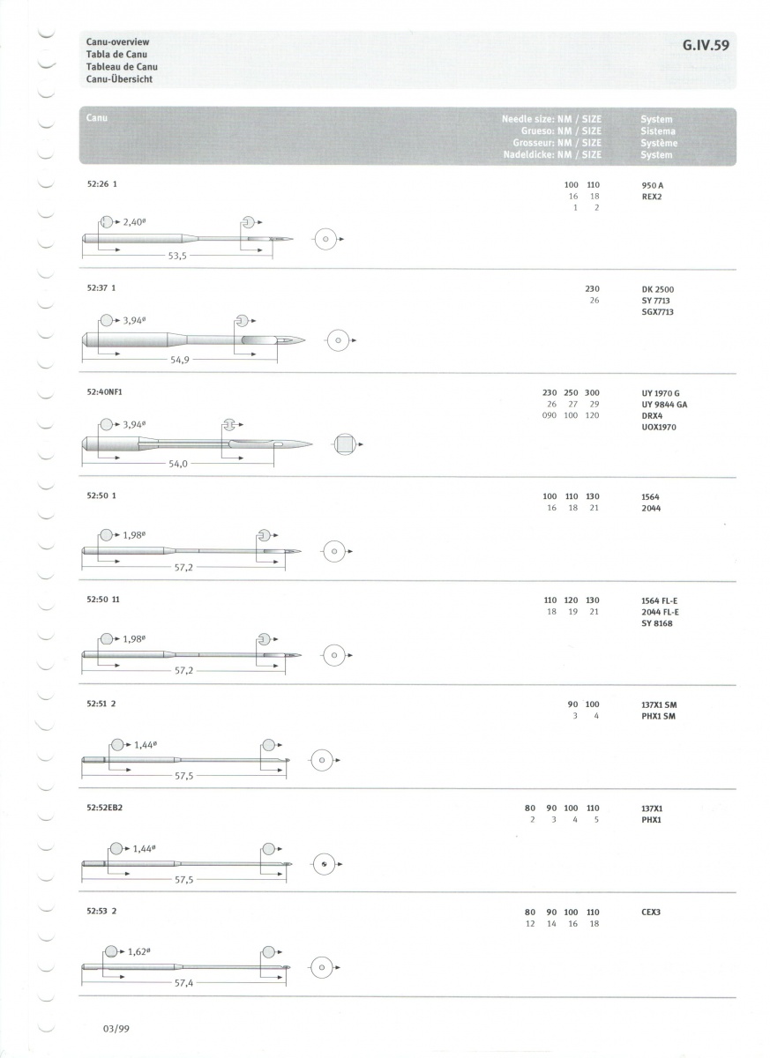Click the Needle size: NM / SIZE header

tap(551, 118)
